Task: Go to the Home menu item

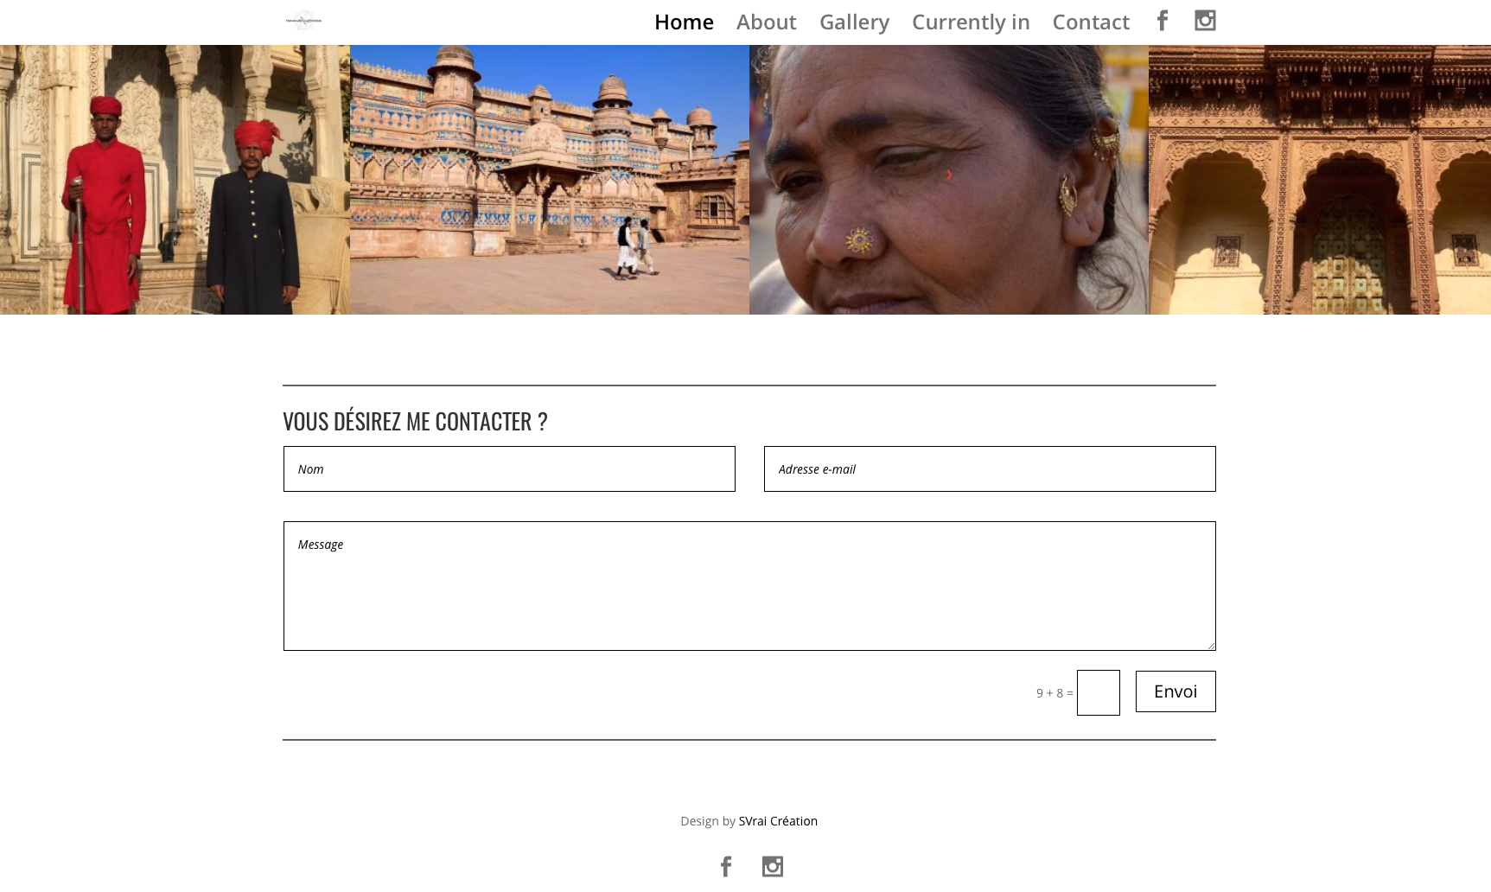Action: 684,22
